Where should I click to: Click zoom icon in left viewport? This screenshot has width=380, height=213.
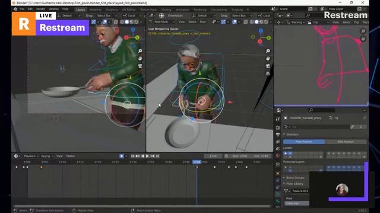[140, 51]
